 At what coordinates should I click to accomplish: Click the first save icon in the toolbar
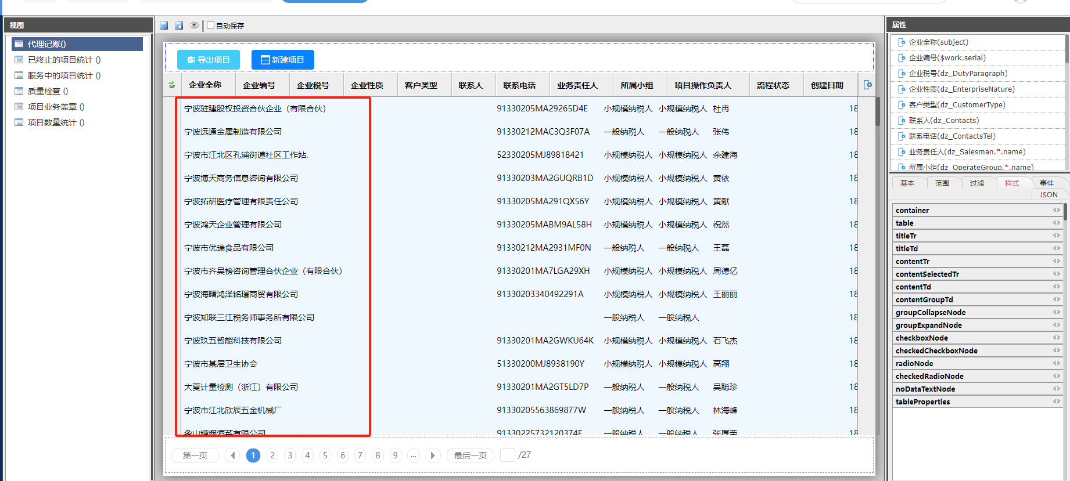click(164, 26)
